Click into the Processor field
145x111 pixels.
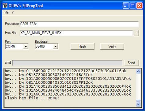click(79, 24)
